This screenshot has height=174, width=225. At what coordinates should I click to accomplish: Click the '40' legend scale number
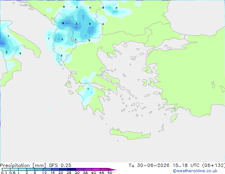[93, 173]
